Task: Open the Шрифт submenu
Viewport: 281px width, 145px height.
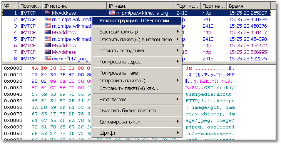Action: pos(137,133)
